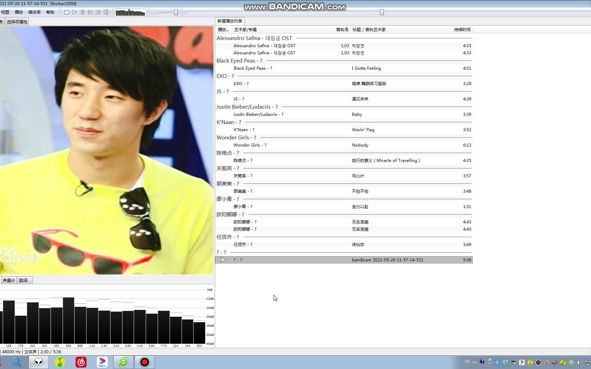Screen dimensions: 591x369
Task: Click the CH input language tray indicator
Action: (467, 362)
